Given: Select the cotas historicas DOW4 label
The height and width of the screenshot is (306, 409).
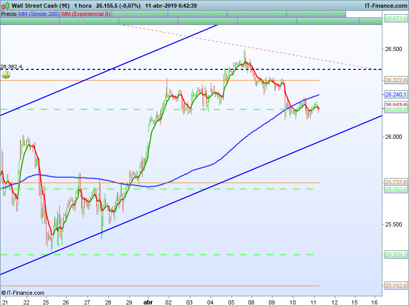Looking at the screenshot, I should point(316,14).
